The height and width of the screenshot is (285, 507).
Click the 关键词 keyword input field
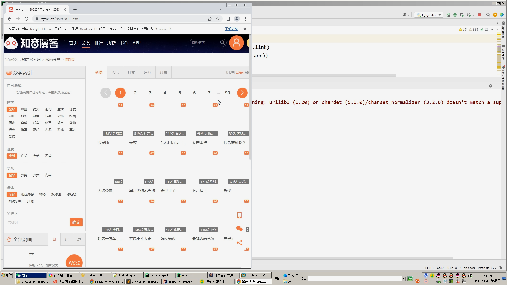tap(38, 222)
